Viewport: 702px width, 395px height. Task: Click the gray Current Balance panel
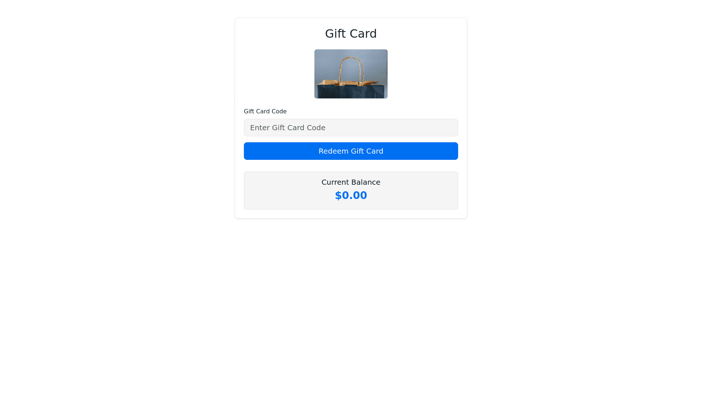351,191
